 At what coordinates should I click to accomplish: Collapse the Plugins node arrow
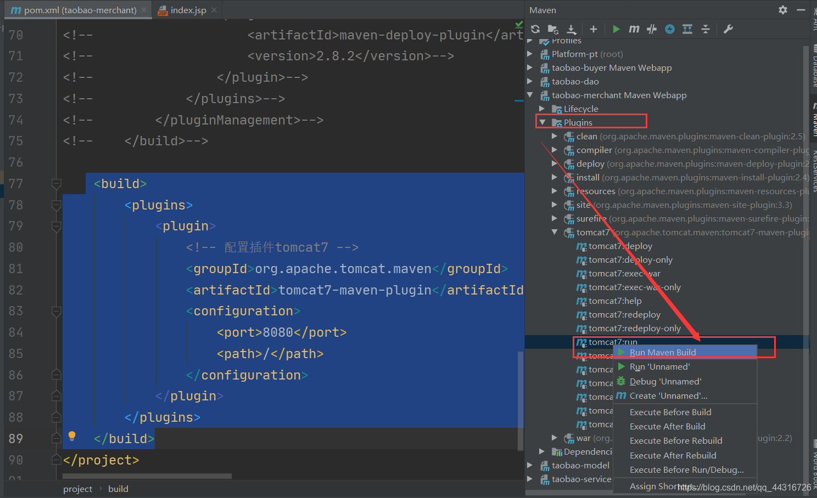coord(542,122)
